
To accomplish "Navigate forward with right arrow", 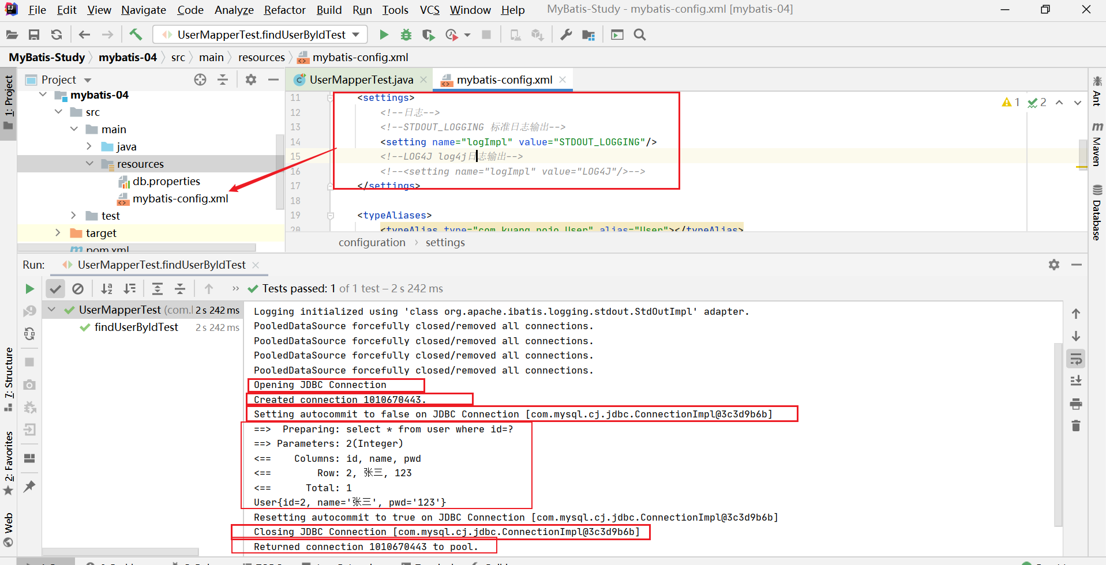I will (x=107, y=35).
